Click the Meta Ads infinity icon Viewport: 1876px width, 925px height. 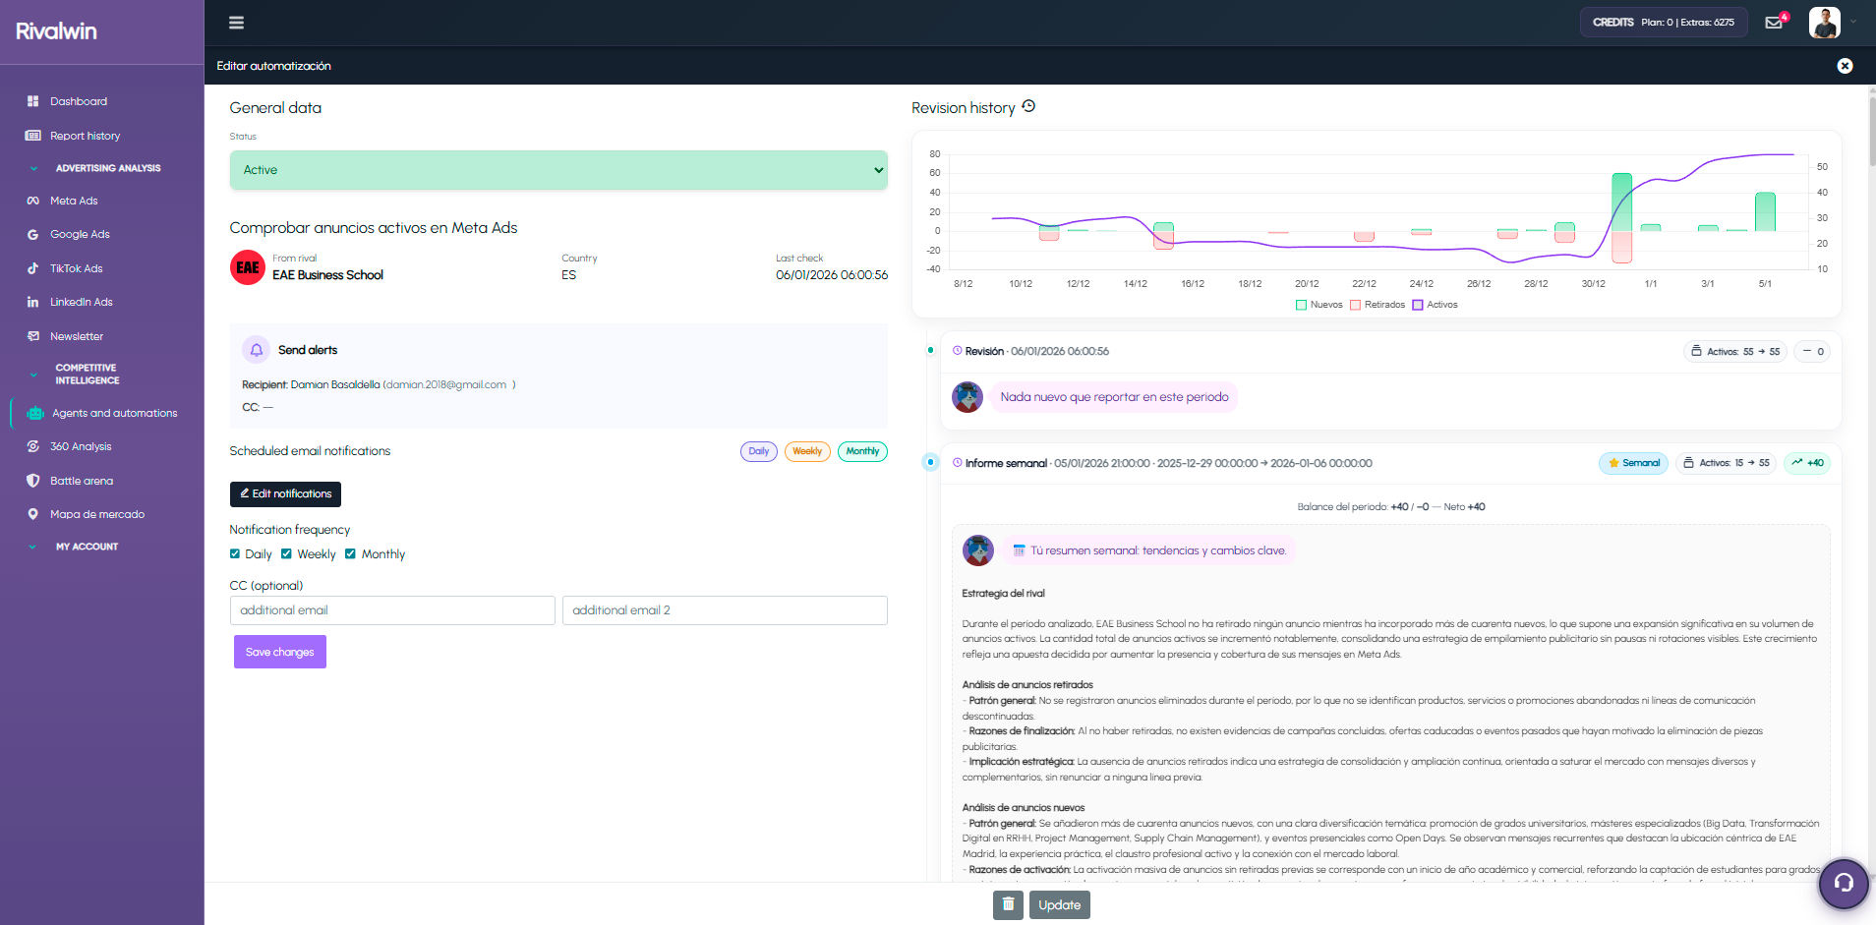(32, 201)
